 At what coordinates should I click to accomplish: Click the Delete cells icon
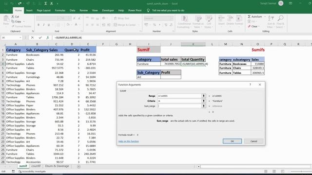coord(230,18)
